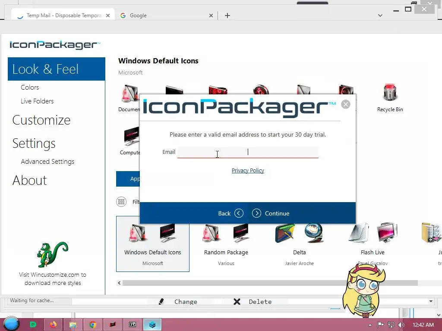Expand the browser tab search chevron
The image size is (442, 331).
[380, 16]
